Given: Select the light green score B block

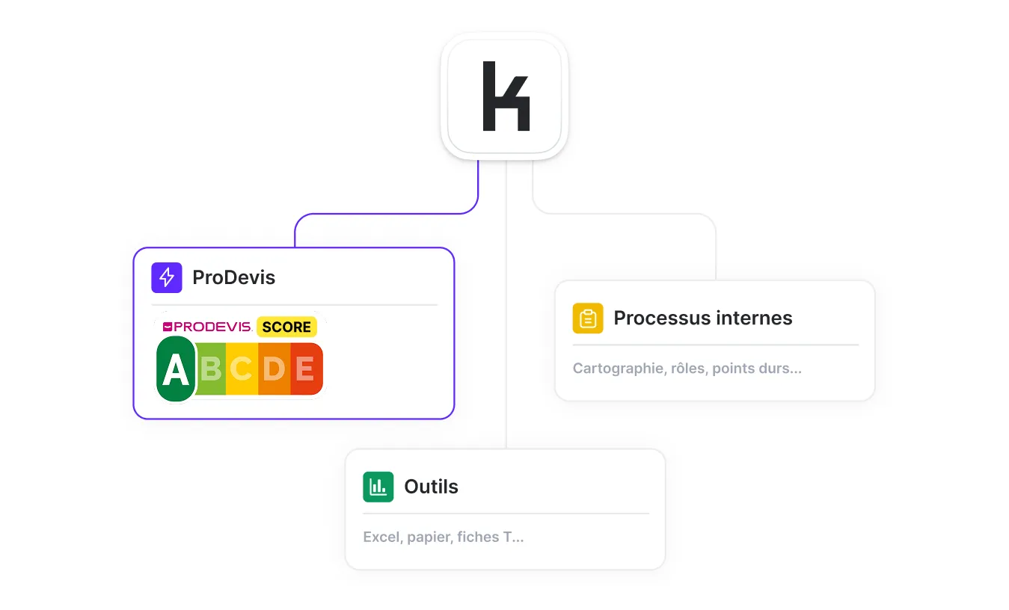Looking at the screenshot, I should (211, 369).
